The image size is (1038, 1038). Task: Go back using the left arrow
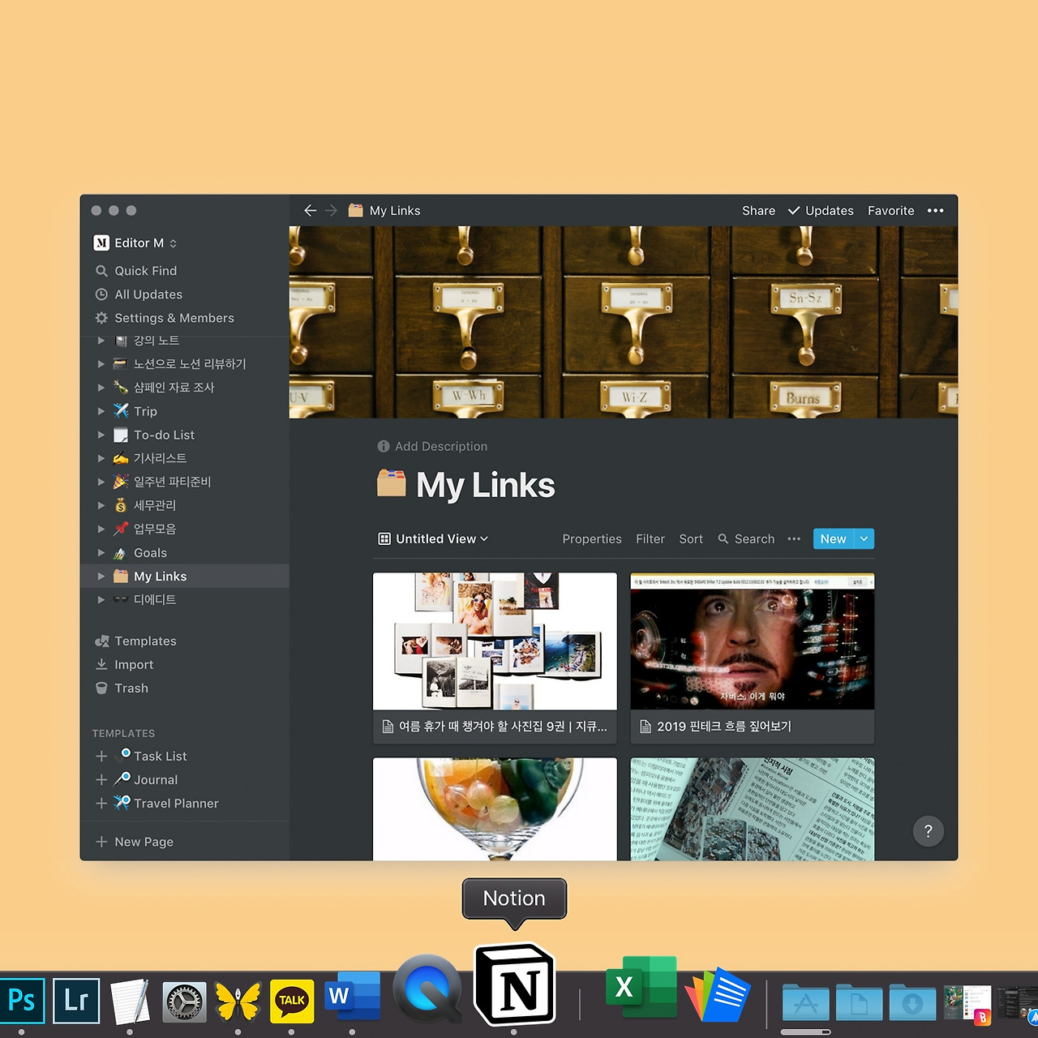[310, 210]
